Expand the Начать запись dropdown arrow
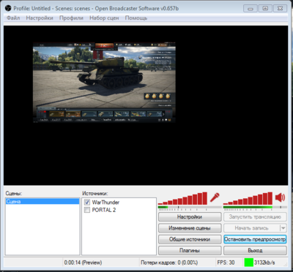Image resolution: width=293 pixels, height=272 pixels. [x=283, y=228]
